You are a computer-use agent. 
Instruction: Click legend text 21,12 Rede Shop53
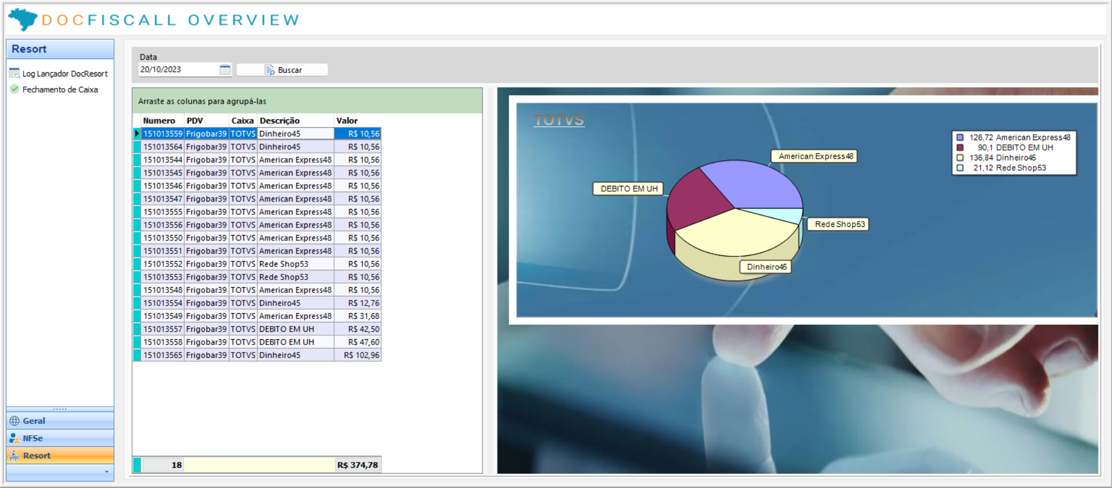click(x=1009, y=168)
